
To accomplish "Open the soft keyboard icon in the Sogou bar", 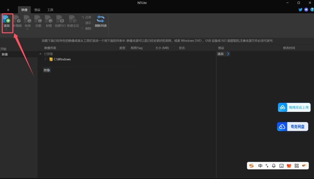I will coord(281,166).
